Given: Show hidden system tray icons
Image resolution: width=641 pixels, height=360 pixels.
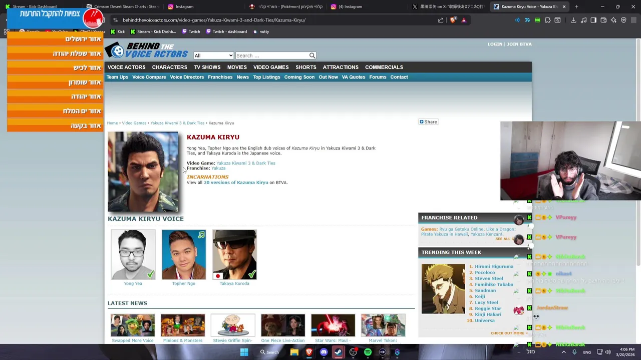Looking at the screenshot, I should [564, 352].
